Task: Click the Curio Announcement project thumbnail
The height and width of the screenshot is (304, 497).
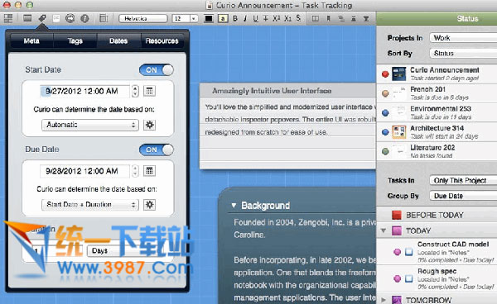Action: [398, 74]
